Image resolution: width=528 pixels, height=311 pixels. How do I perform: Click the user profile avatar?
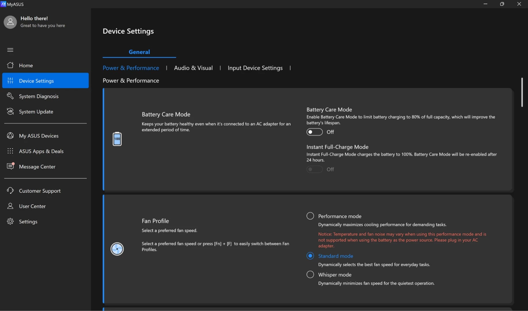tap(10, 22)
